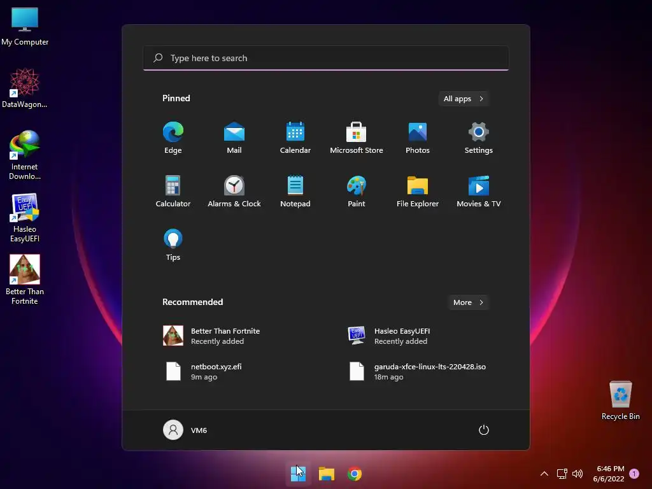Click the Pinned section heading

(176, 98)
